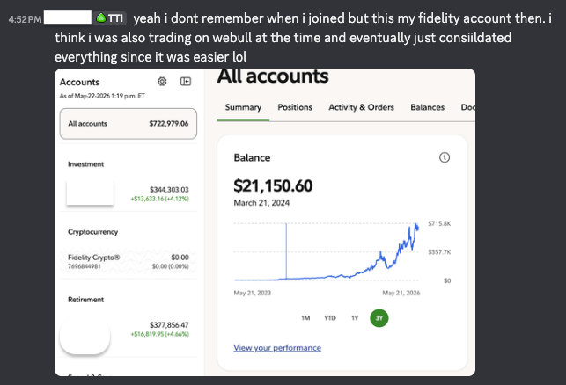Click the redacted username beside 4:52 PM
Screen dimensions: 566x385
pyautogui.click(x=68, y=18)
